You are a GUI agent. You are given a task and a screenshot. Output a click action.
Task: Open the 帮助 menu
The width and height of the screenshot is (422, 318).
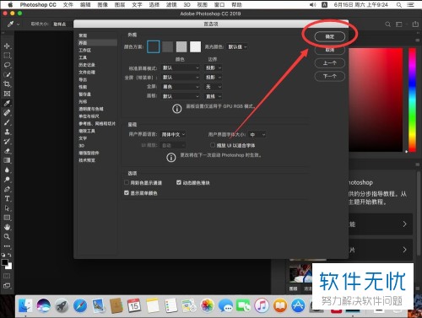click(x=236, y=5)
